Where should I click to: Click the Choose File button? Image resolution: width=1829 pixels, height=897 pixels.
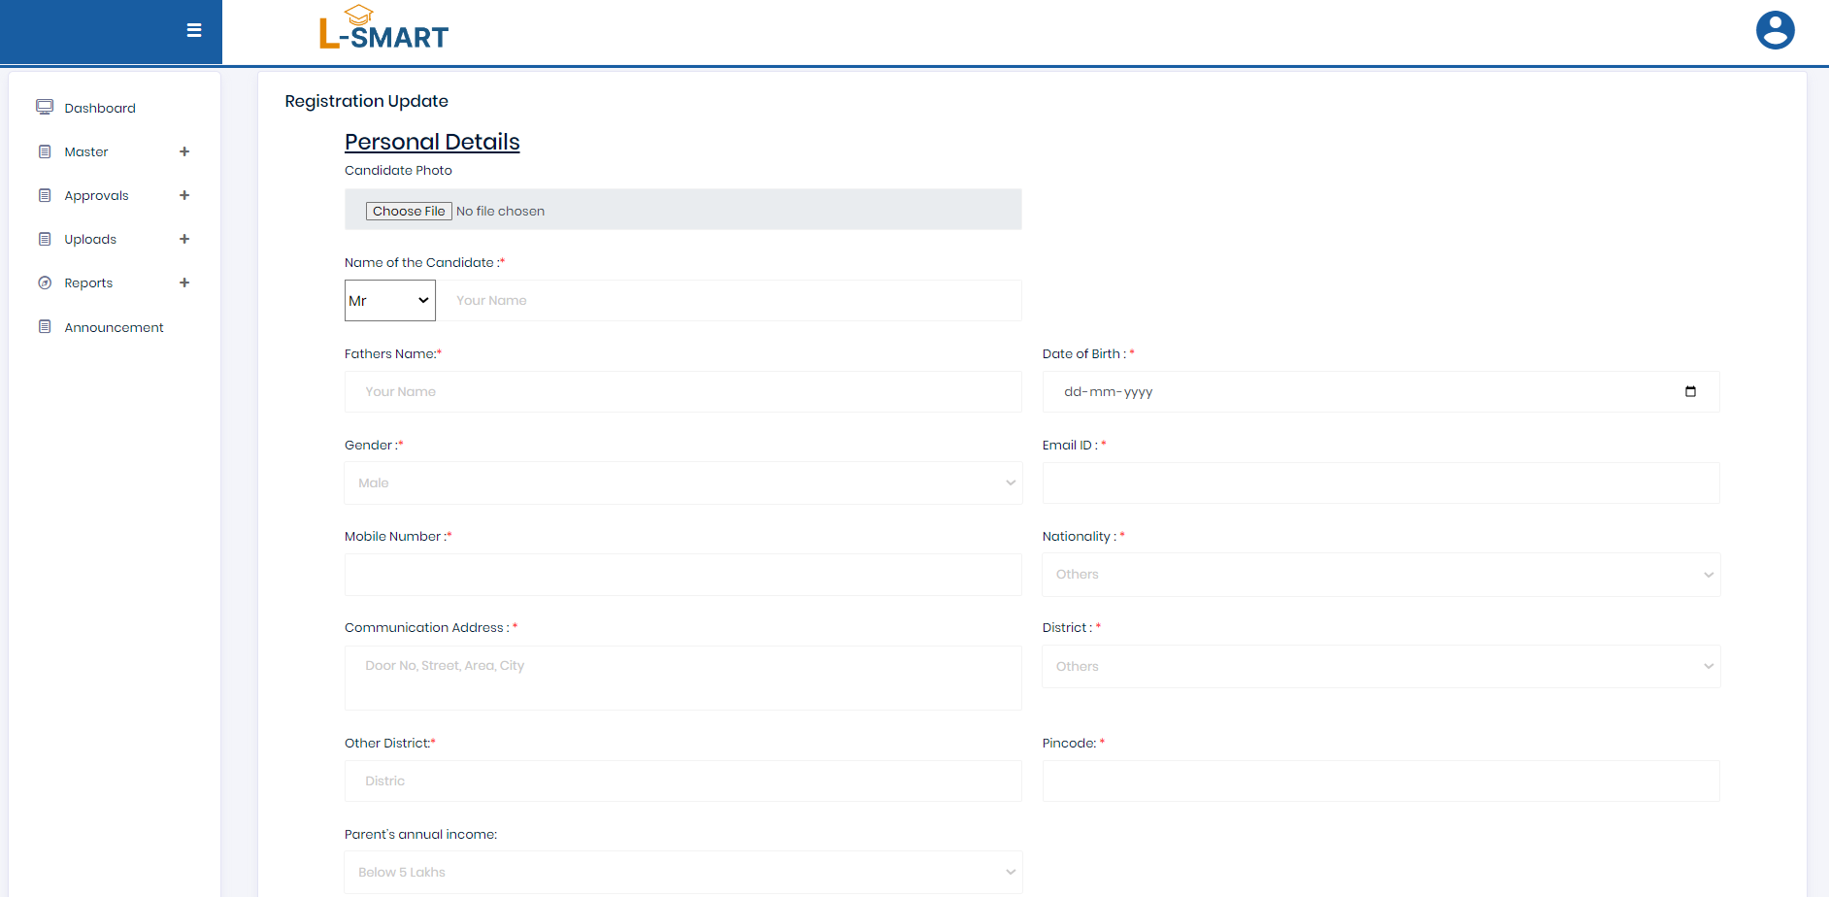pos(409,211)
